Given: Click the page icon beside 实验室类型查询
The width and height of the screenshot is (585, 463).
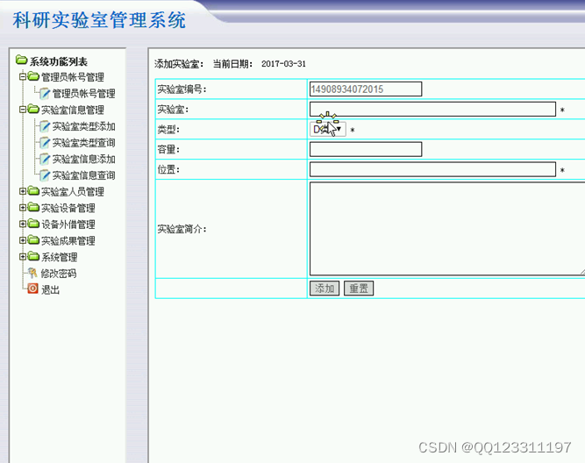Looking at the screenshot, I should [45, 143].
